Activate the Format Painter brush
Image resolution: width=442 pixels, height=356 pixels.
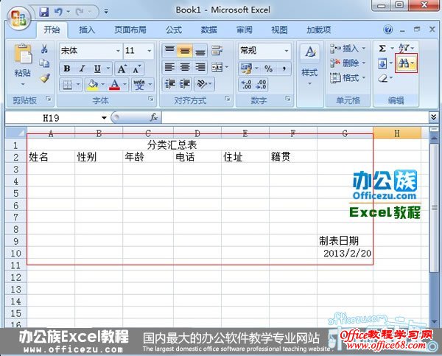click(x=45, y=78)
